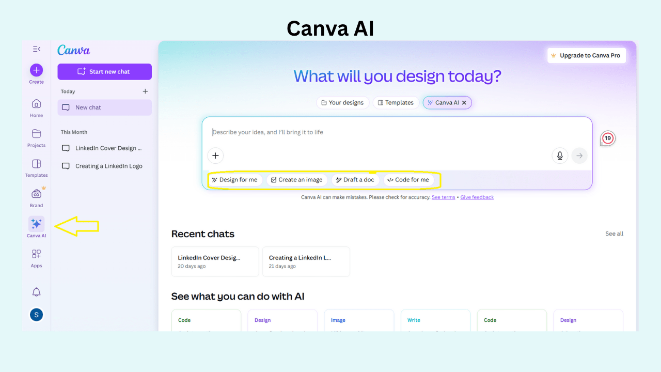This screenshot has height=372, width=661.
Task: Activate voice input with the microphone icon
Action: [560, 156]
